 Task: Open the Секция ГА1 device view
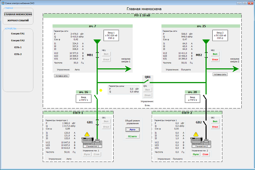(18, 33)
